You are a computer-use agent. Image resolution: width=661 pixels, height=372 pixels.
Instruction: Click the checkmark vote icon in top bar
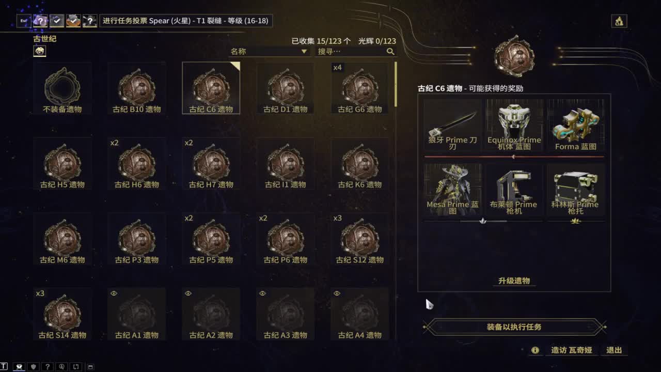pyautogui.click(x=57, y=21)
